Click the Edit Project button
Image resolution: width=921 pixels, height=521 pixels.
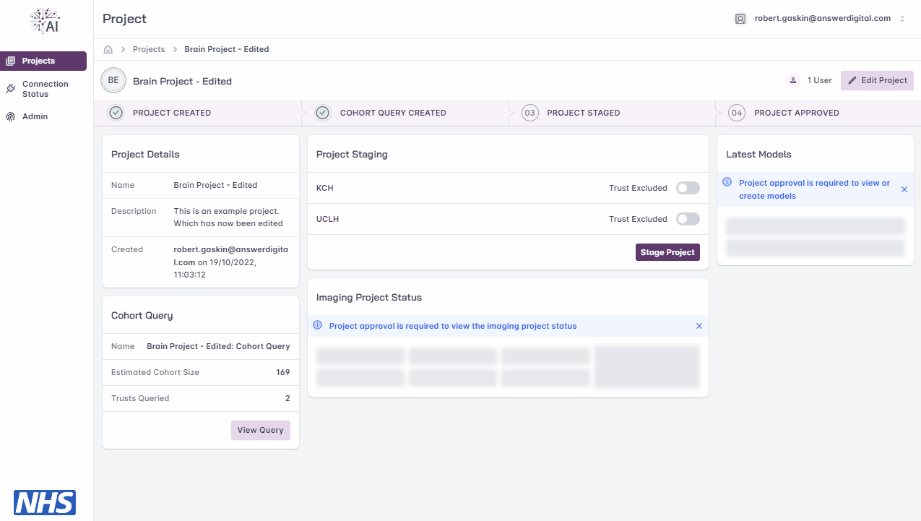[x=878, y=80]
